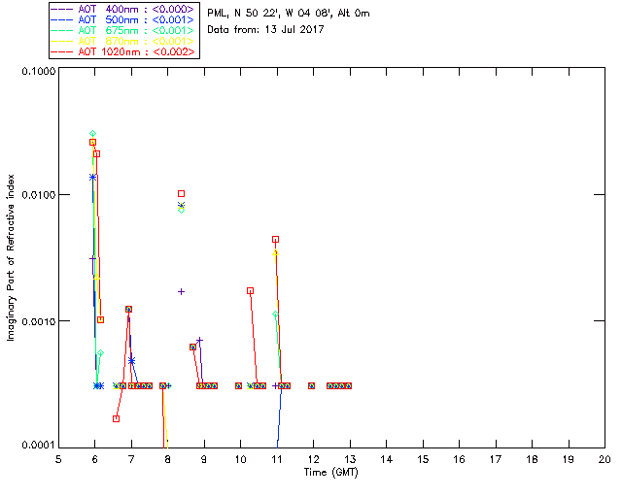Click the x-axis tick label 5
The height and width of the screenshot is (497, 622).
58,459
